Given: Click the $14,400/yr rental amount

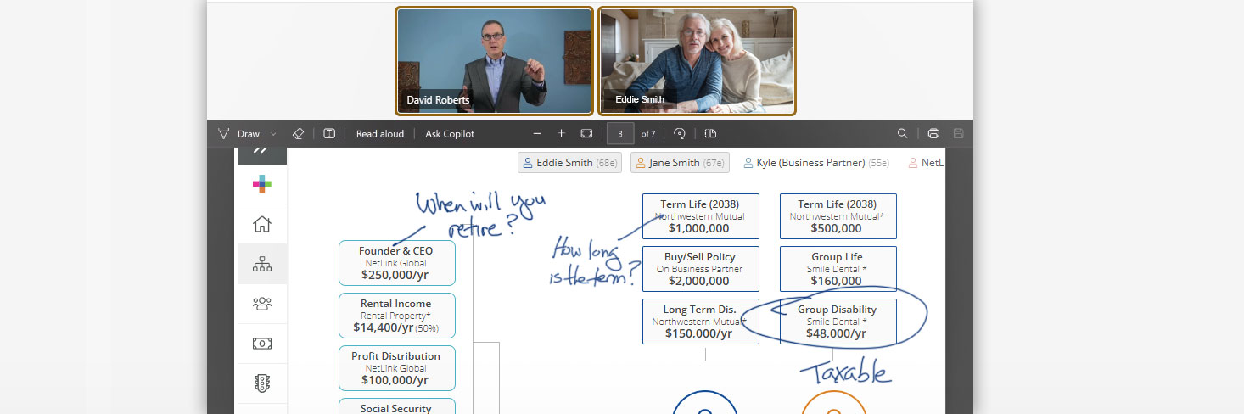Looking at the screenshot, I should [384, 327].
